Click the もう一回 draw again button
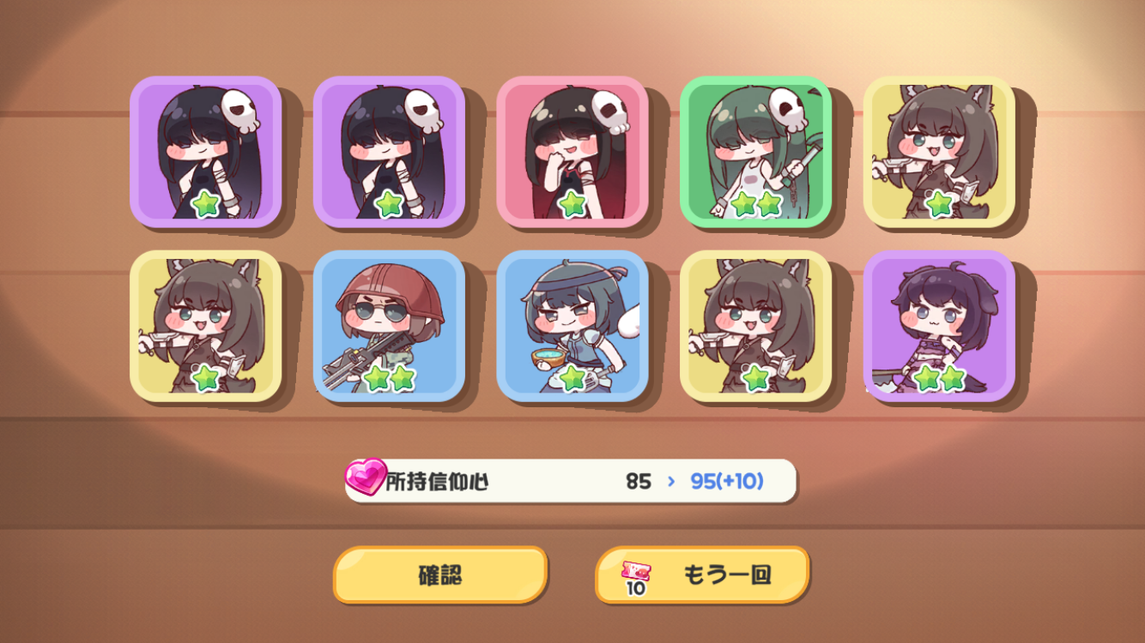The height and width of the screenshot is (643, 1145). (x=702, y=574)
